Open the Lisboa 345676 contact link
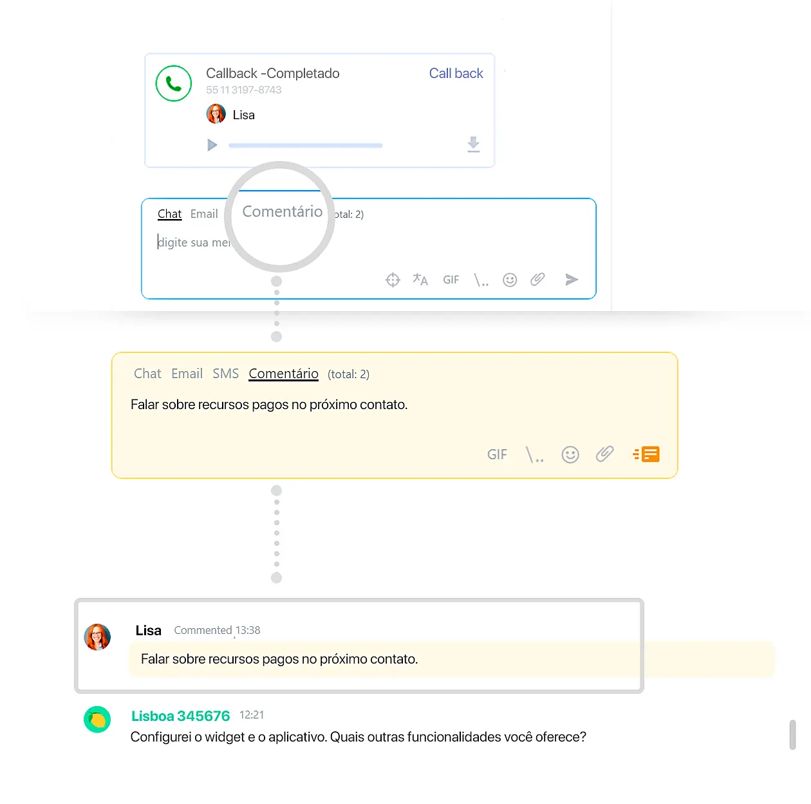This screenshot has width=811, height=804. tap(181, 716)
